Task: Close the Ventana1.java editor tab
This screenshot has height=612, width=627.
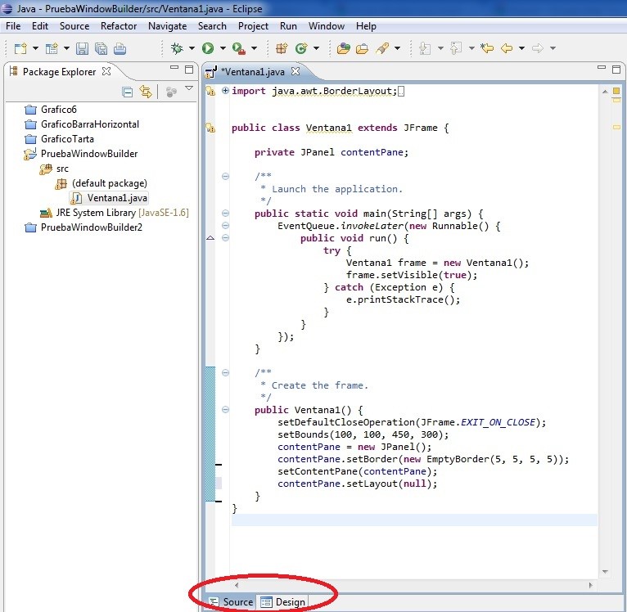Action: 295,71
